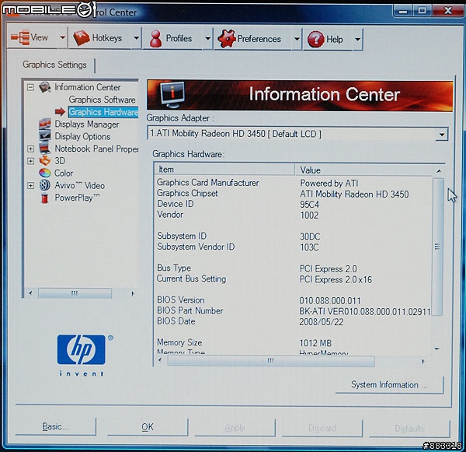Viewport: 466px width, 452px height.
Task: Click the Defaults button
Action: (x=409, y=429)
